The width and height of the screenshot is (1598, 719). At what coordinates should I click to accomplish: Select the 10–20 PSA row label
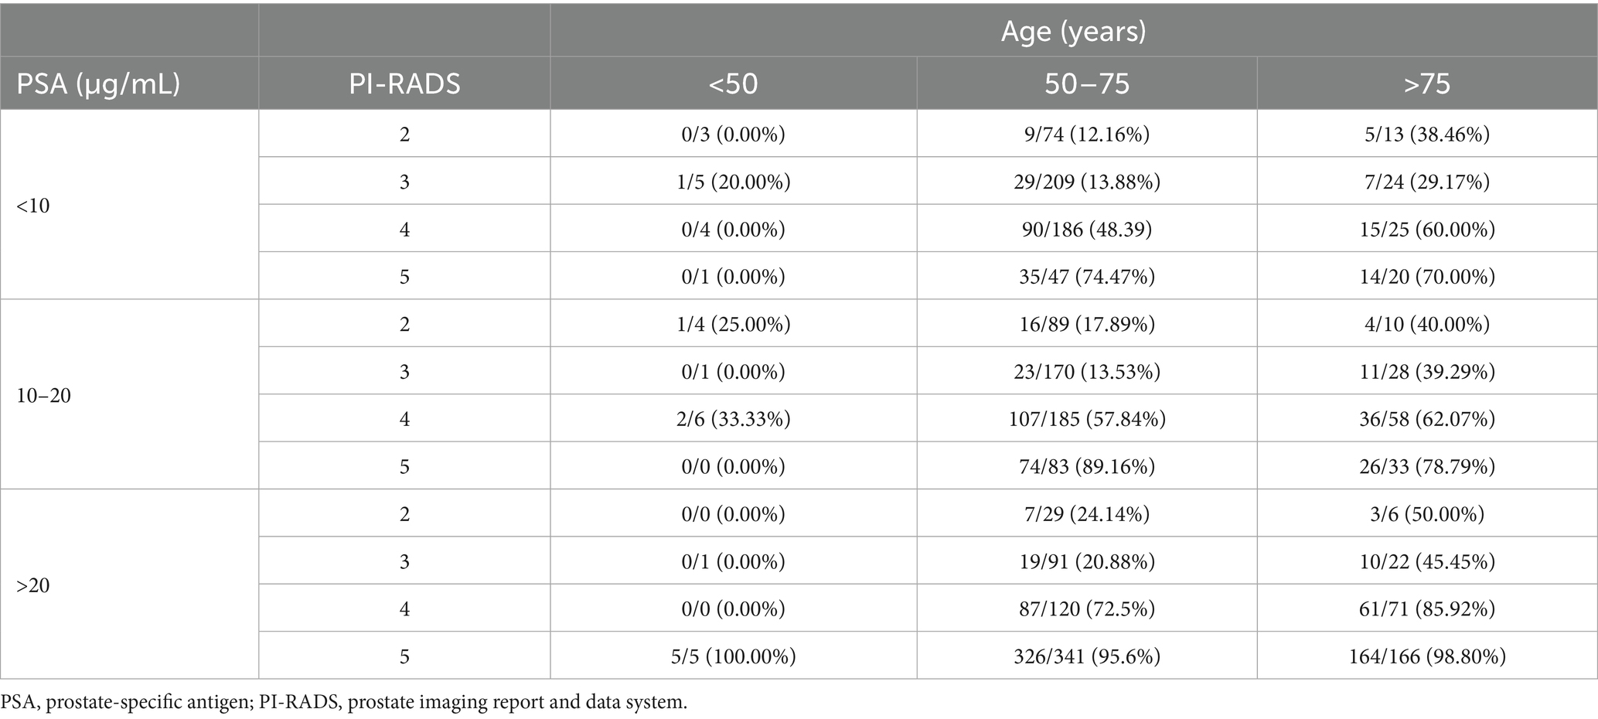point(43,396)
